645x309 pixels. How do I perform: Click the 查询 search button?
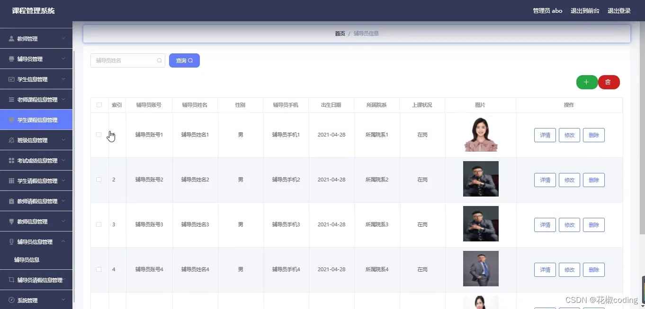click(x=184, y=60)
